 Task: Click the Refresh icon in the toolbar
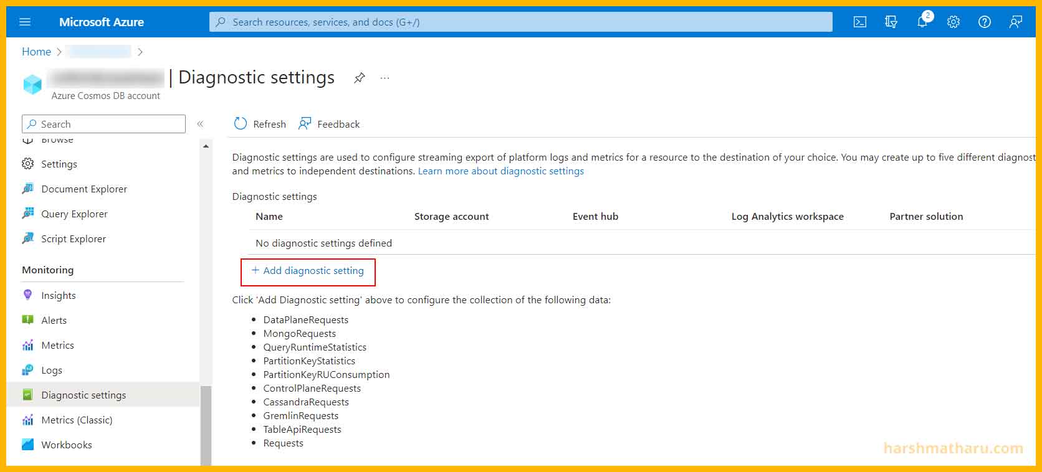241,124
